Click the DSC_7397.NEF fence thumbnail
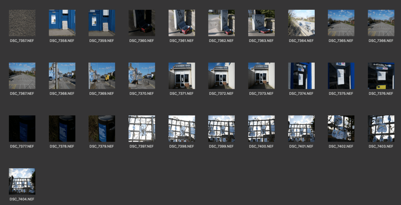This screenshot has height=205, width=401. tap(142, 129)
